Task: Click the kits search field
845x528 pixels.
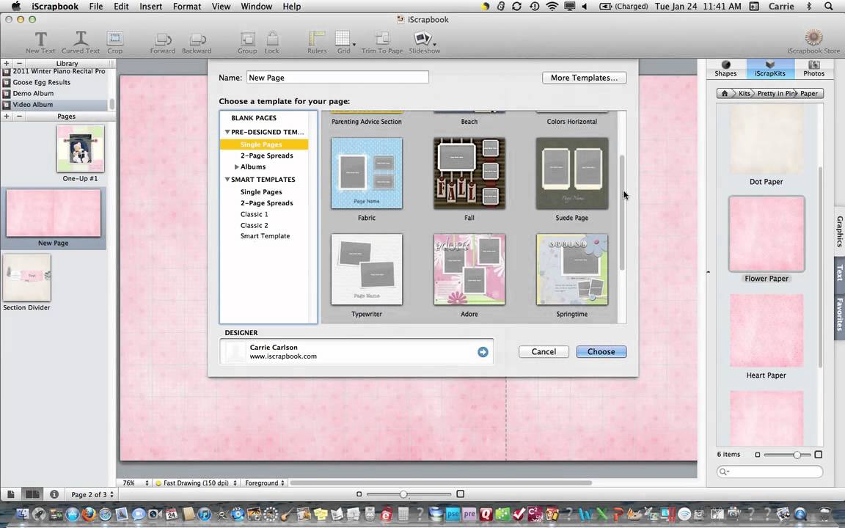Action: [x=769, y=472]
